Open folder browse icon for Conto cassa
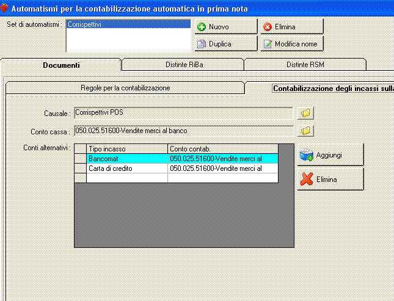Screen dimensions: 394x301 [x=305, y=131]
